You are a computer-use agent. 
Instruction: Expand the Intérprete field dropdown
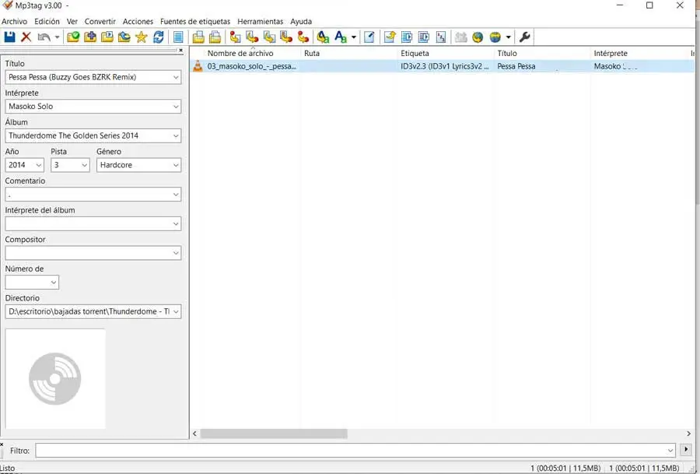(176, 107)
